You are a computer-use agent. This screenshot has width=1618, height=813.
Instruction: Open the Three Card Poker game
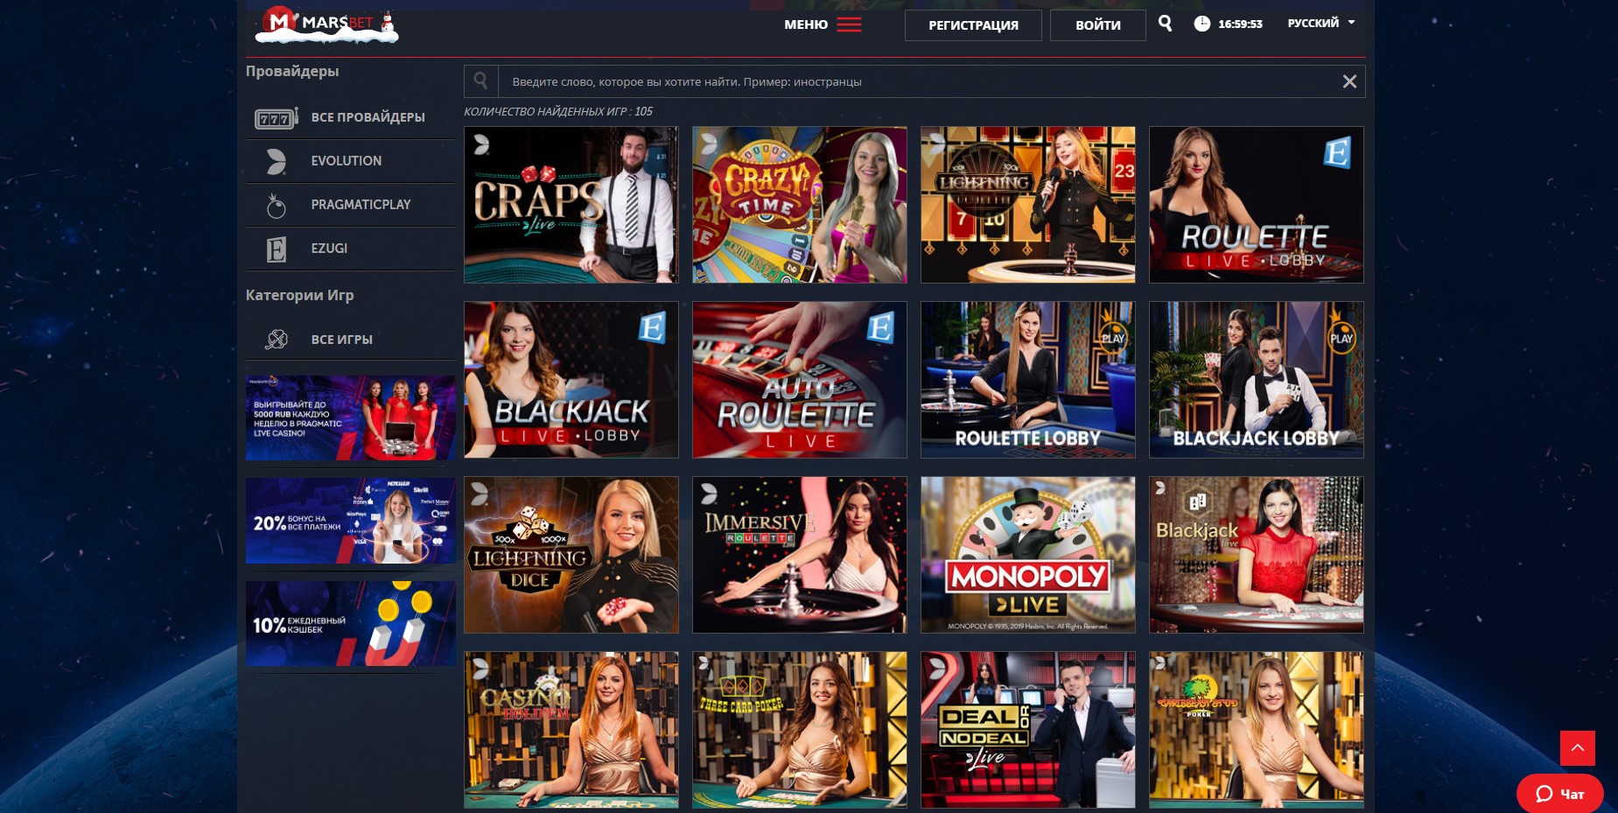coord(800,730)
